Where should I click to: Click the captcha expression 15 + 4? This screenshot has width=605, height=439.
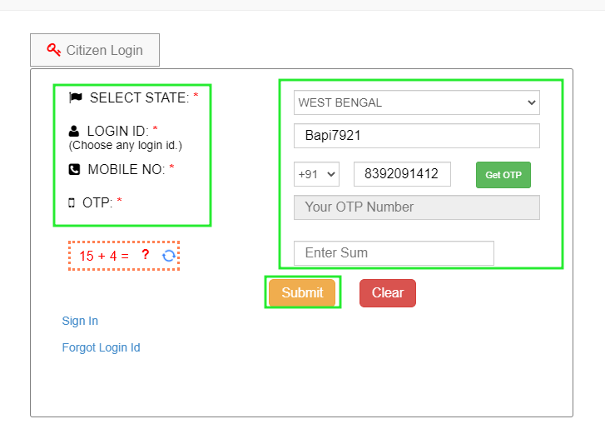(x=103, y=256)
